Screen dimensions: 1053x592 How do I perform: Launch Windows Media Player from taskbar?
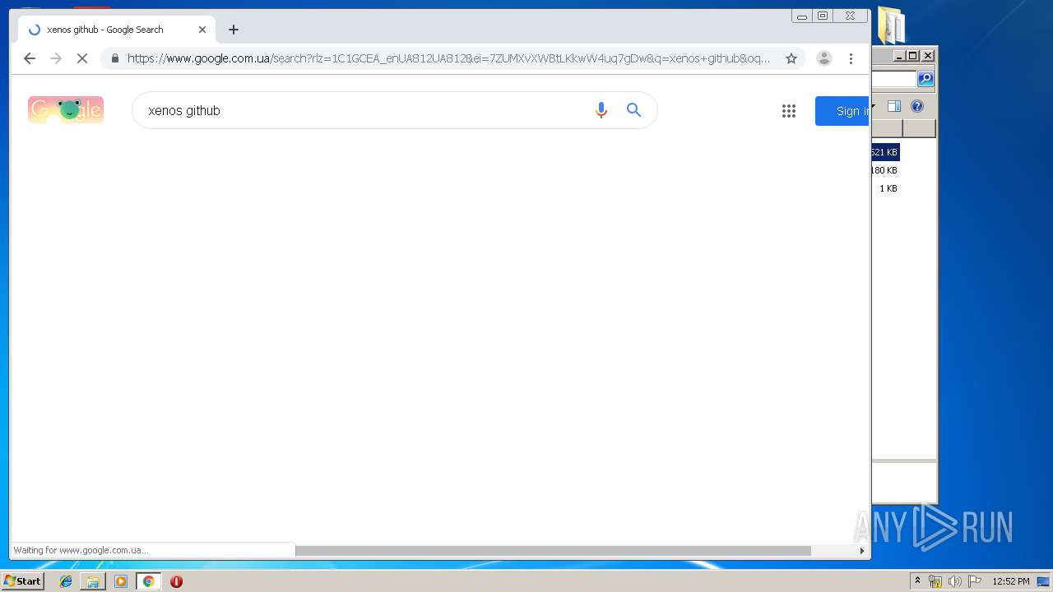tap(121, 581)
